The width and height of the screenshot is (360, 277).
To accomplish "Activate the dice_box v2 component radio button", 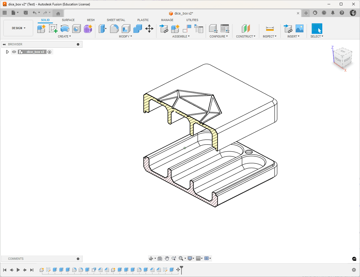I will click(x=49, y=52).
